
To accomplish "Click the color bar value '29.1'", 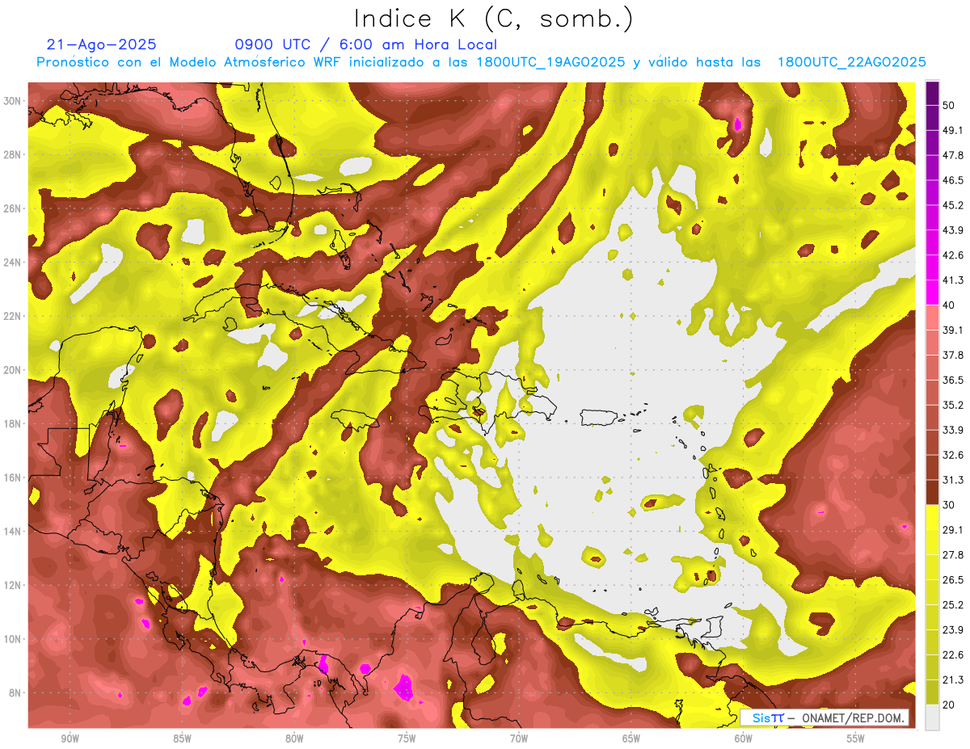I will [x=952, y=529].
